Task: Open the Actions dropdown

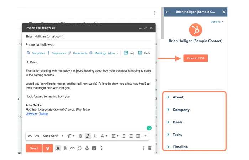Action: [217, 22]
